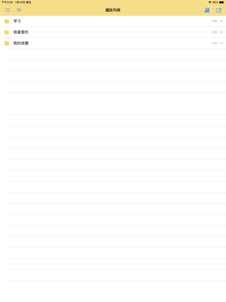Tap the edit compose icon

[219, 10]
